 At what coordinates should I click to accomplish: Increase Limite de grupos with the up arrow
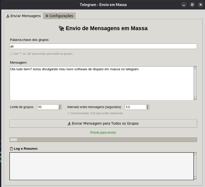click(x=59, y=106)
